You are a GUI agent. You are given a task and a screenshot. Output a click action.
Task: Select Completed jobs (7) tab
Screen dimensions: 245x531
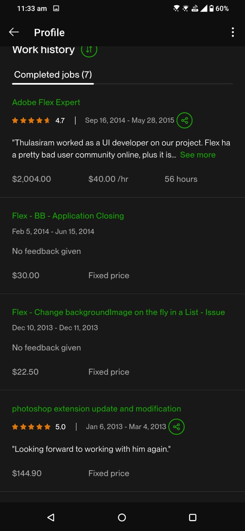(x=53, y=75)
